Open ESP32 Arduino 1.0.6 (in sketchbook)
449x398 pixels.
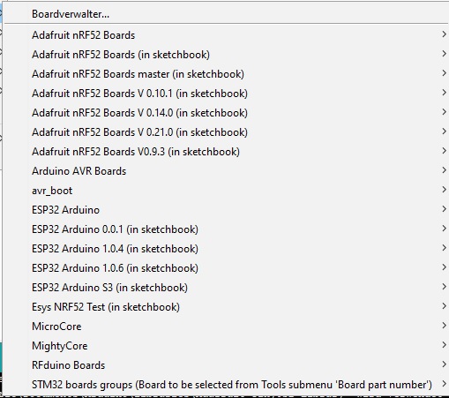point(226,268)
